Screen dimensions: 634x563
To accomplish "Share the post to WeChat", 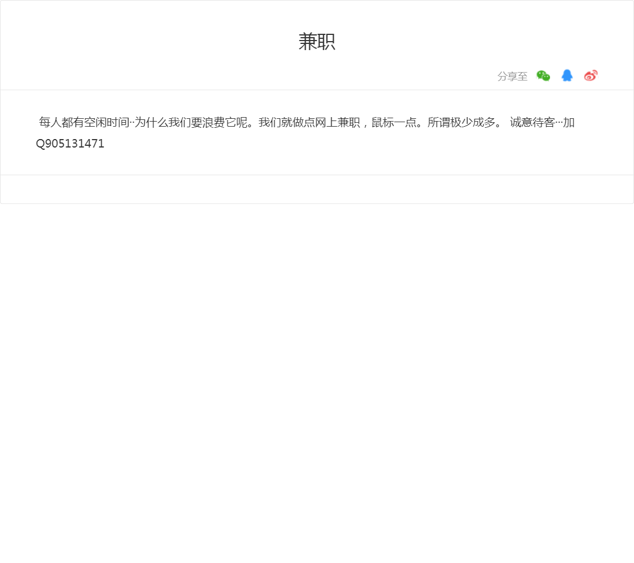I will [x=543, y=76].
